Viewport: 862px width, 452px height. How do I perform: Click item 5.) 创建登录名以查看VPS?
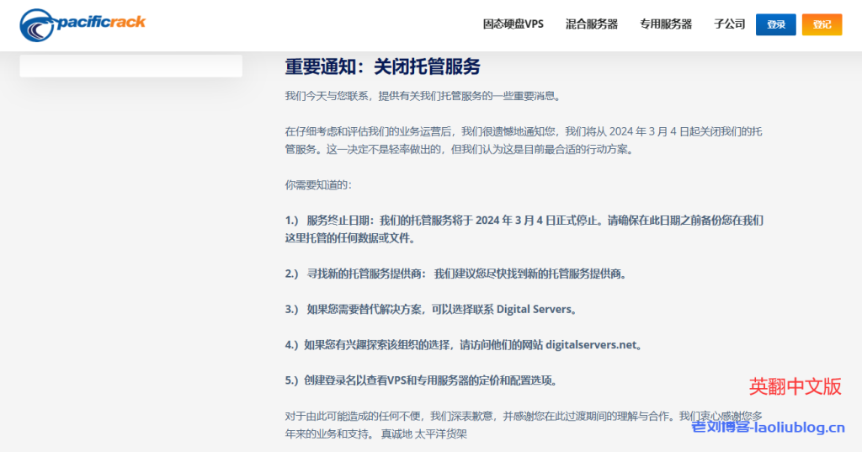click(x=422, y=380)
